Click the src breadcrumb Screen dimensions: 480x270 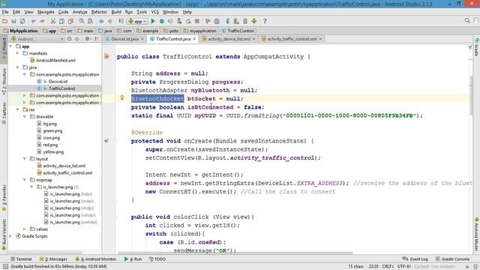click(x=67, y=31)
